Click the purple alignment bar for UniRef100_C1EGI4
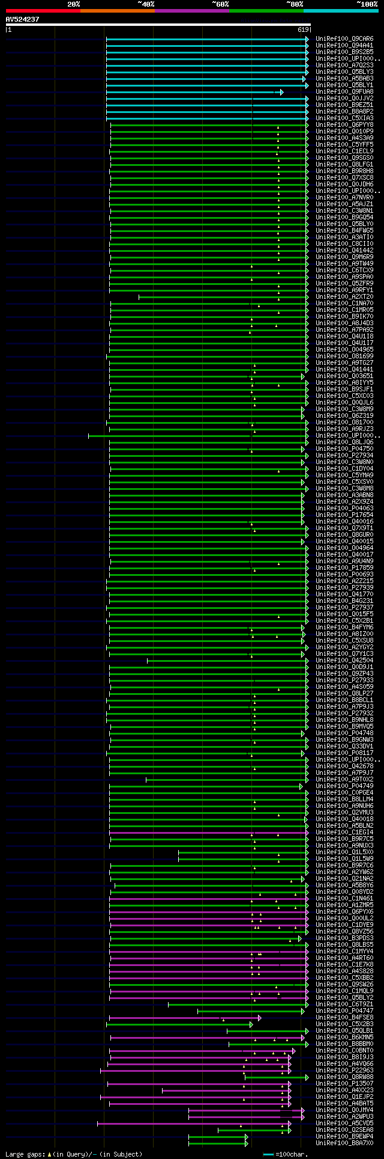384x1159 pixels. pos(209,833)
